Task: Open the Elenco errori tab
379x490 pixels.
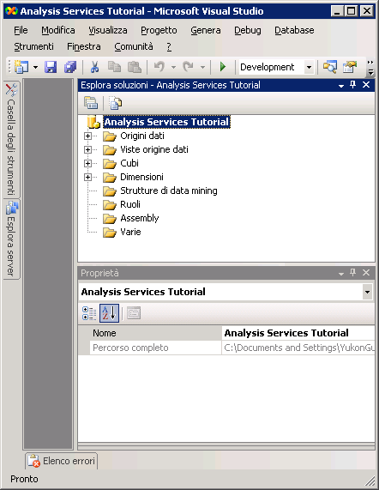Action: (x=62, y=461)
